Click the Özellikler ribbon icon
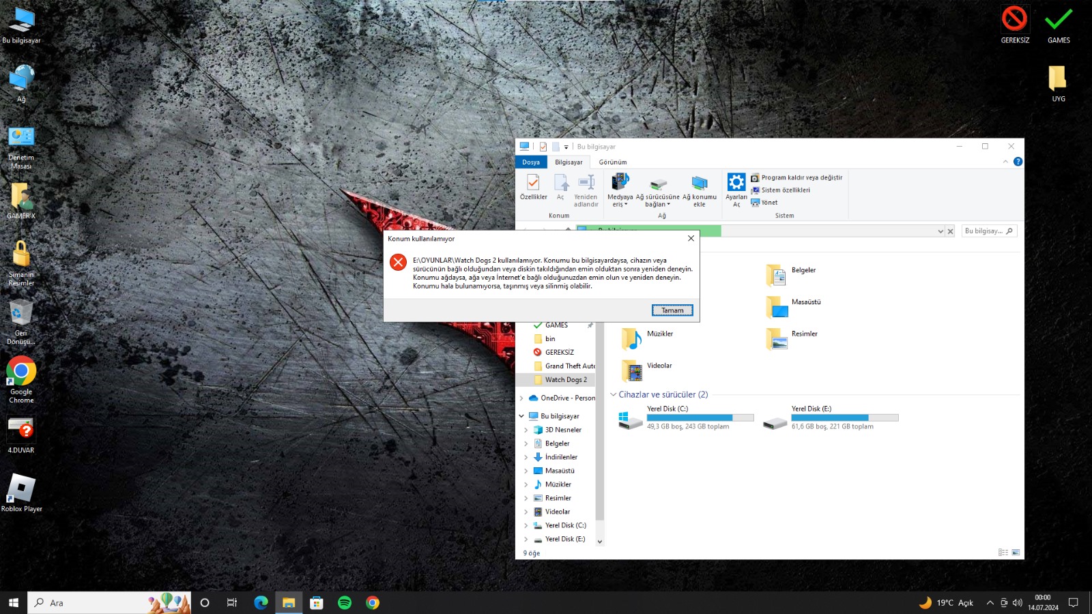Viewport: 1092px width, 614px height. pyautogui.click(x=533, y=187)
